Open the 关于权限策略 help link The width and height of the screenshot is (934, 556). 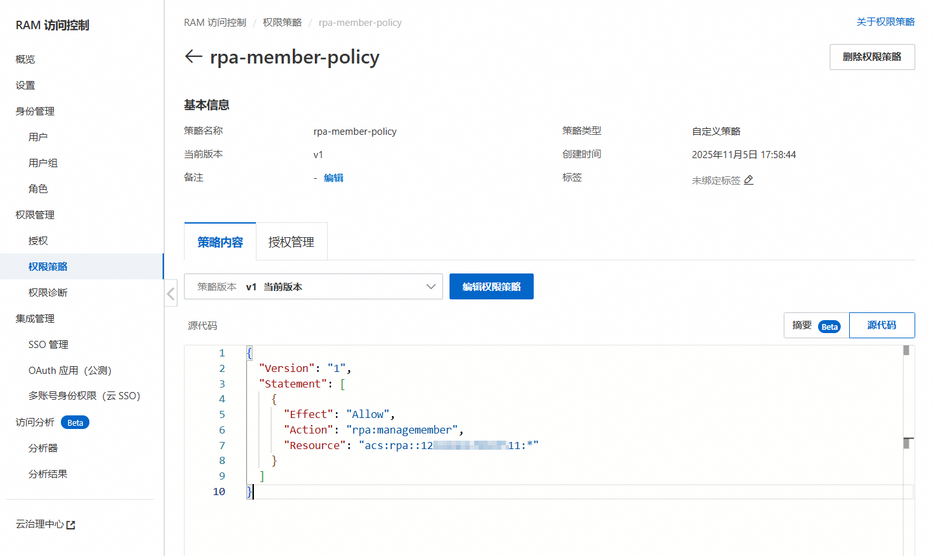(x=885, y=22)
